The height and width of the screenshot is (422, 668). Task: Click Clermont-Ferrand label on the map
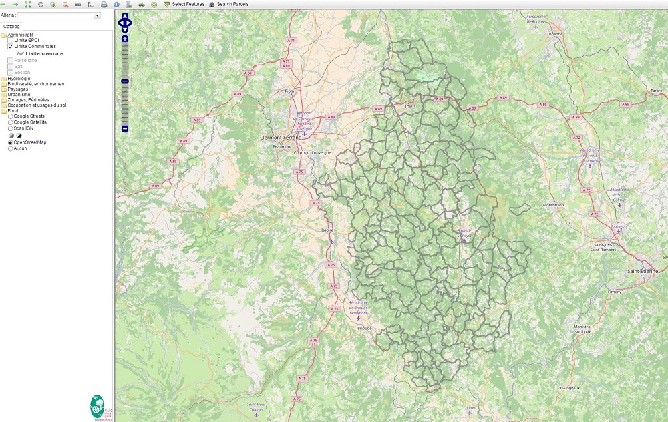(x=281, y=138)
